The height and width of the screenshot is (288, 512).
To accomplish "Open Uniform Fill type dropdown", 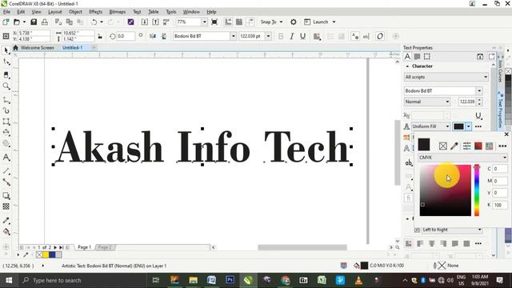I will coord(431,126).
